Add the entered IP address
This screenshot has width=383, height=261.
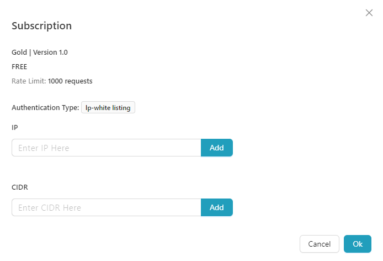coord(216,148)
